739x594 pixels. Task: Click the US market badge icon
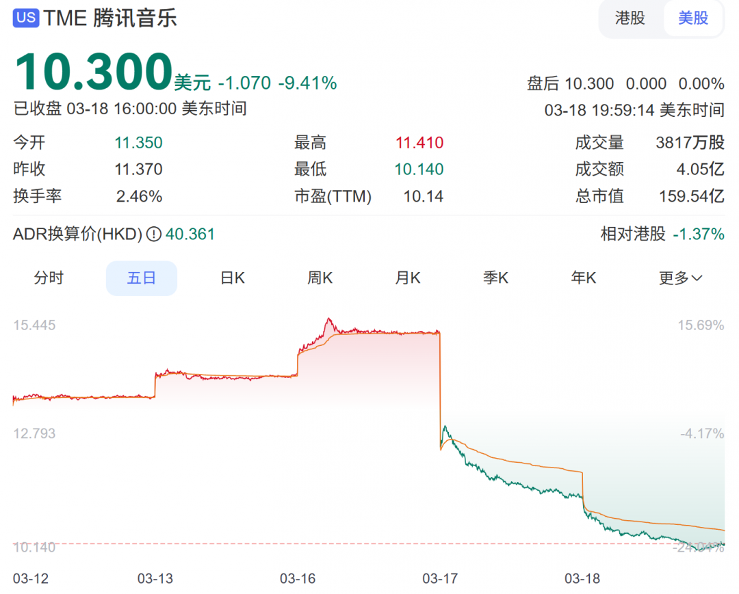click(x=26, y=18)
